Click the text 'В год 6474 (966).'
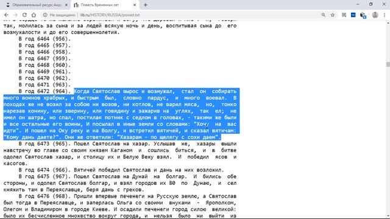This screenshot has width=390, height=219. click(44, 170)
